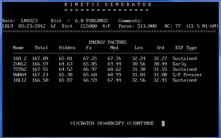Click total value 167.23
Image resolution: width=221 pixels, height=138 pixels.
(x=40, y=75)
